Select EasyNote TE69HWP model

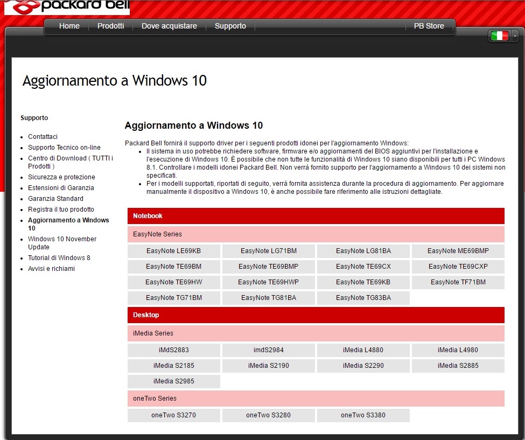[x=269, y=282]
